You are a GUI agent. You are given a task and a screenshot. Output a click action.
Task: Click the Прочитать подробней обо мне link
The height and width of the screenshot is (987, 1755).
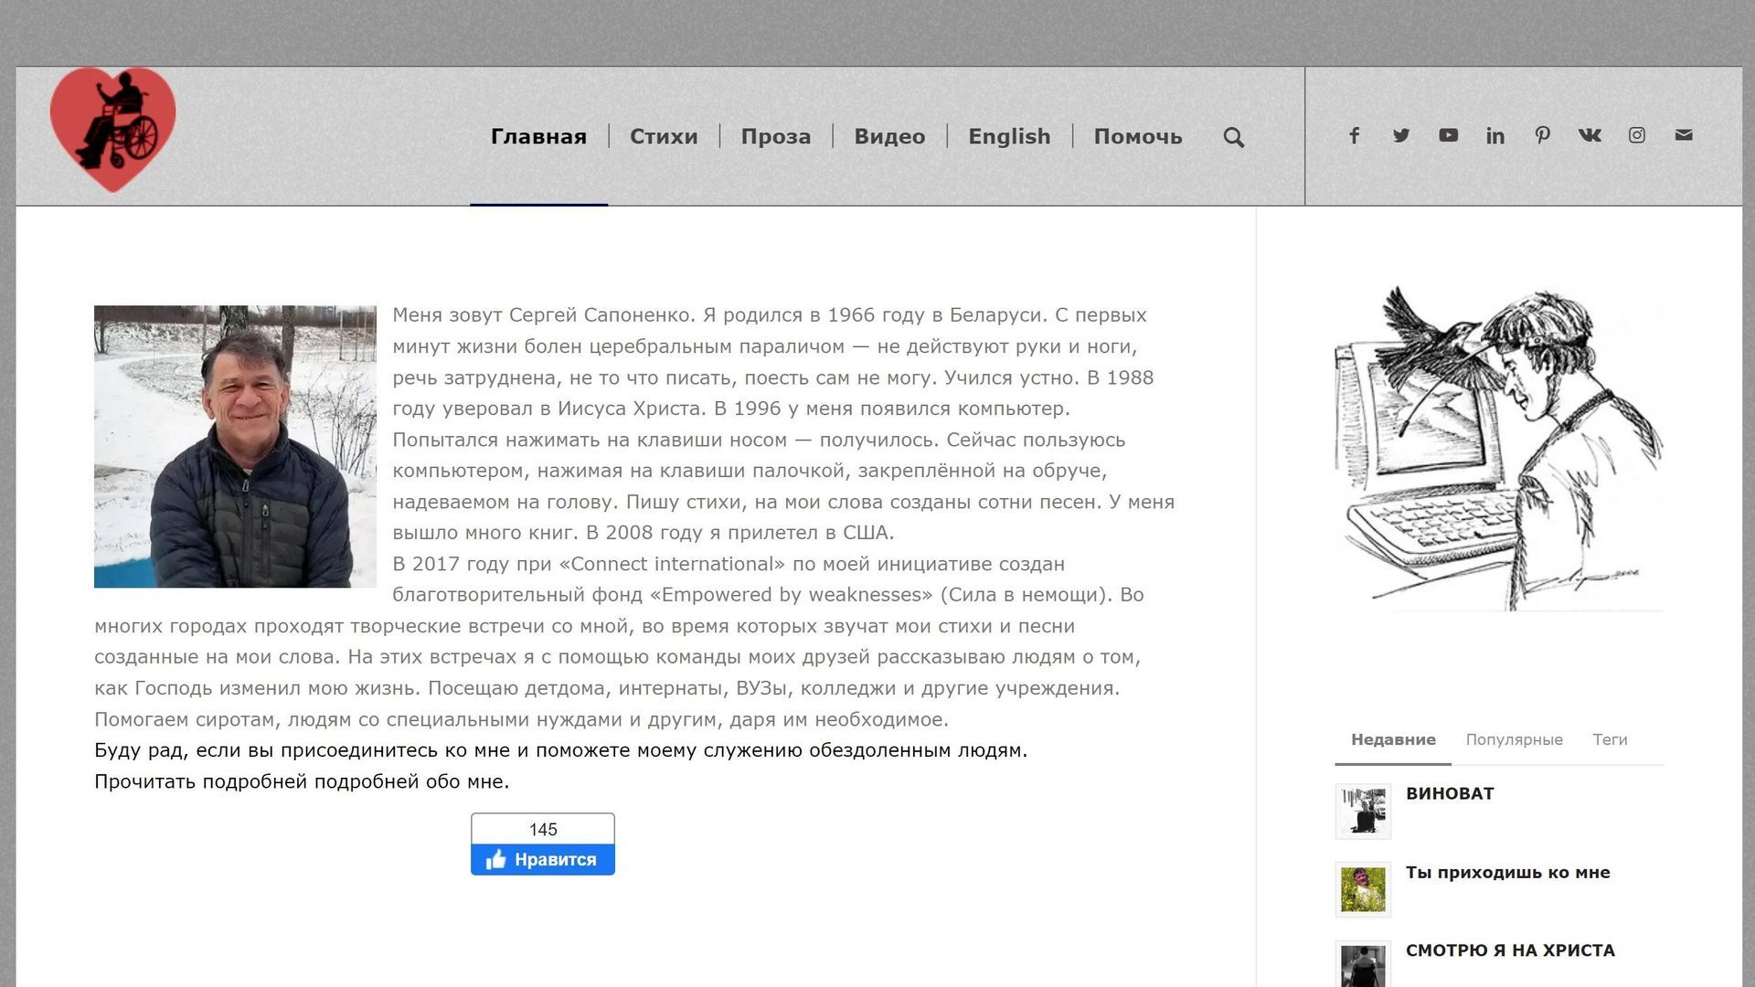coord(302,781)
